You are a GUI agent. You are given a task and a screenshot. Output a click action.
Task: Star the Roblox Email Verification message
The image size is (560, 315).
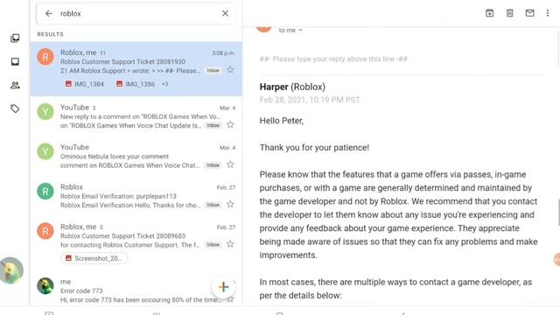(x=230, y=204)
